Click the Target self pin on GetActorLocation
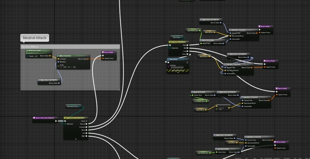Viewport: 310px width, 159px height. coord(28,56)
